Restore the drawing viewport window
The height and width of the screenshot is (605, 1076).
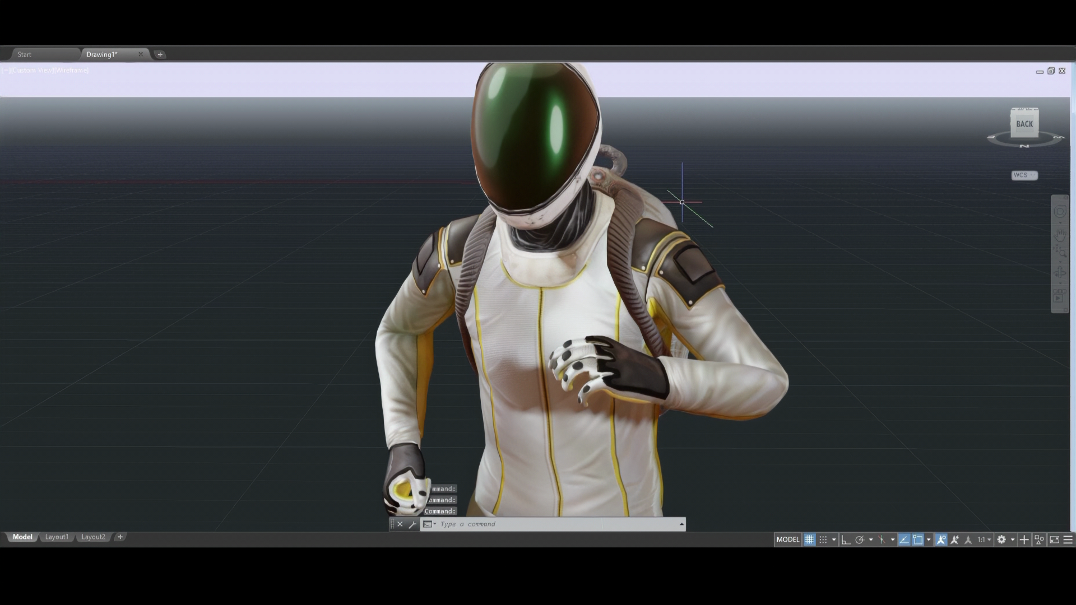1051,71
